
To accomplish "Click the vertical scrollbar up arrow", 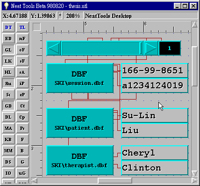I will (x=194, y=25).
